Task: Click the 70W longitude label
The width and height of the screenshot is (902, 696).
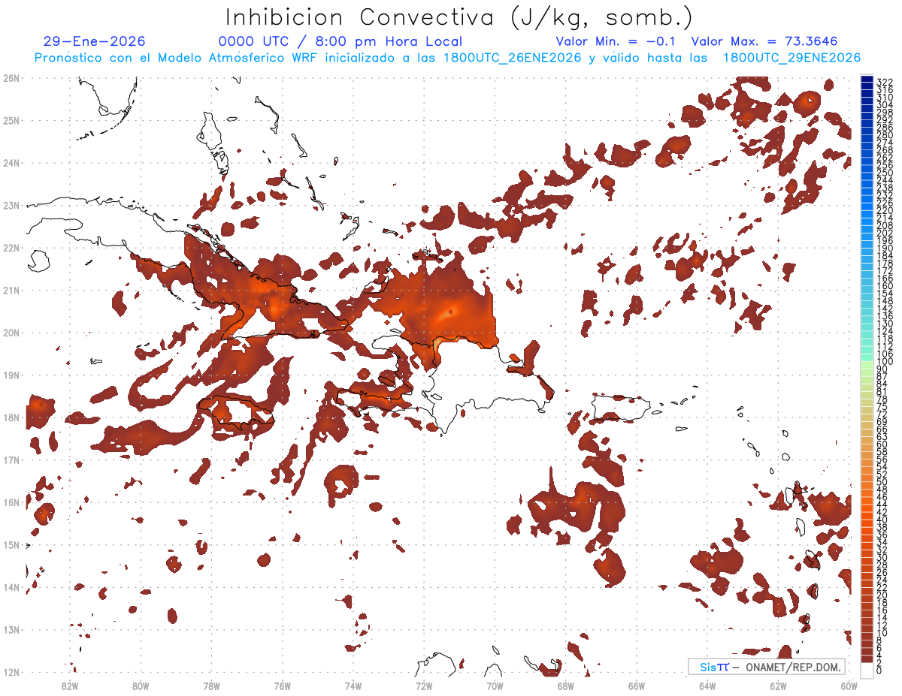Action: click(x=495, y=685)
